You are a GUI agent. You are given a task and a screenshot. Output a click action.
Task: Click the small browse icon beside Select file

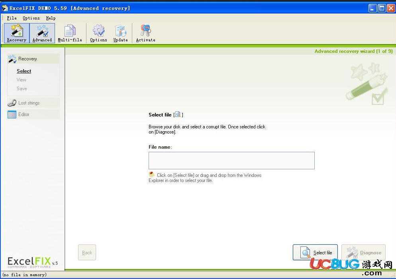tap(178, 114)
